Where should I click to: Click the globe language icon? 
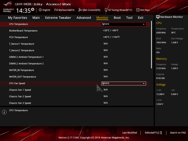click(x=40, y=10)
